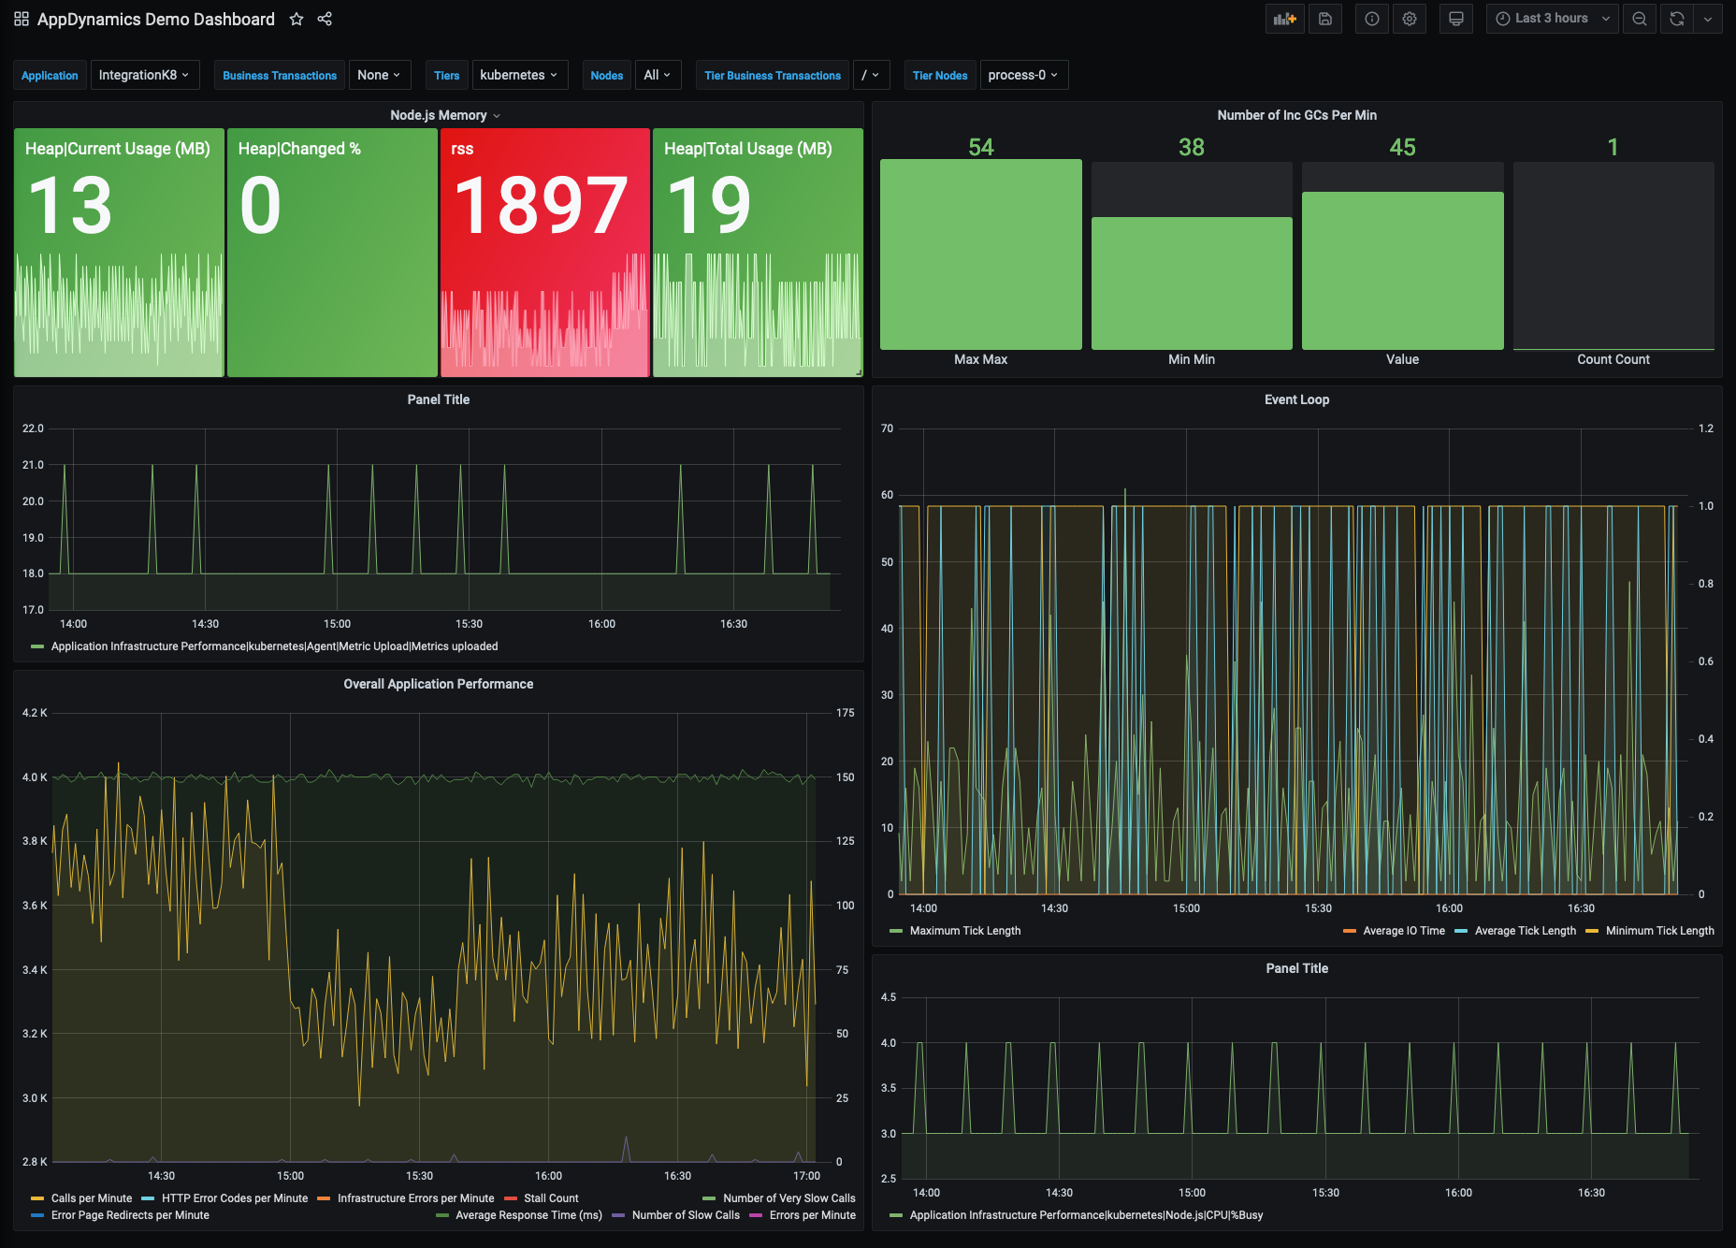Open dashboard settings gear icon
This screenshot has width=1736, height=1248.
coord(1410,18)
